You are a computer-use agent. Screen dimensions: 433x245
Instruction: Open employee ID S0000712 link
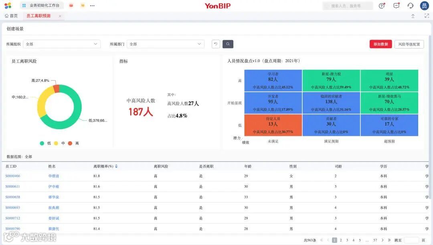point(13,218)
